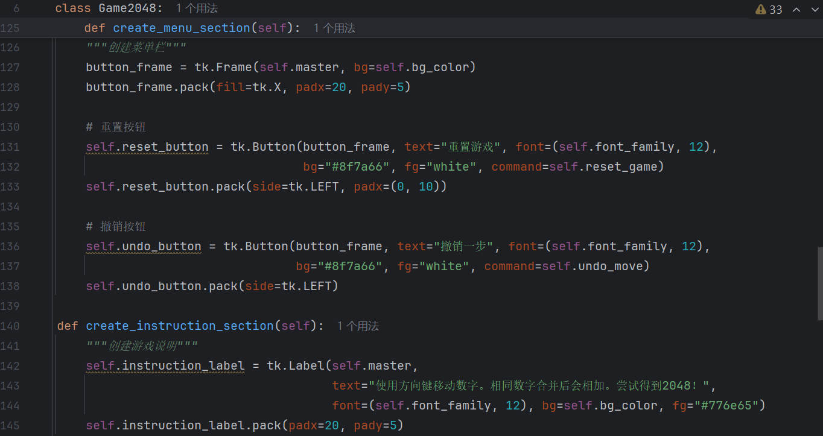Jump to next problem with down arrow
The image size is (823, 436).
tap(812, 10)
